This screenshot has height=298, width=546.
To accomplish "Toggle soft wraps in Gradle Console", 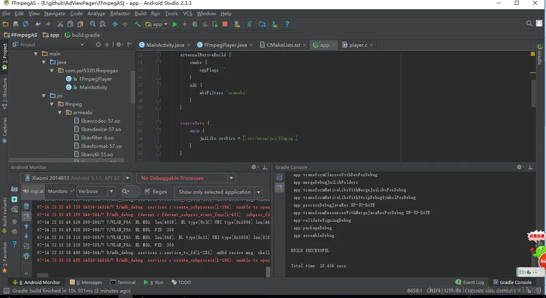I will pos(279,177).
